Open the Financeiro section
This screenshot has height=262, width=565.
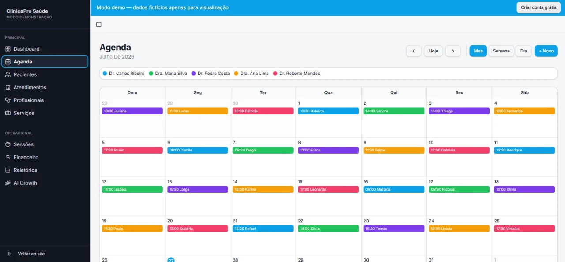45,157
